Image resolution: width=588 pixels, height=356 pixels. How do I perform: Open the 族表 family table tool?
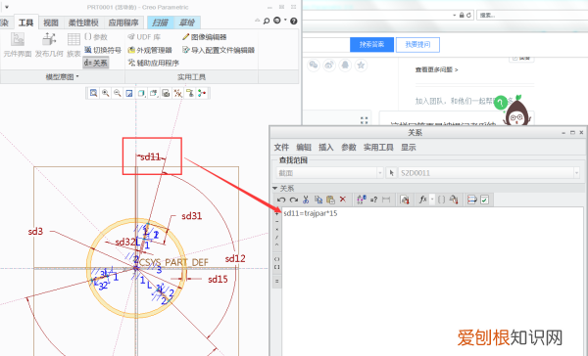coord(73,45)
